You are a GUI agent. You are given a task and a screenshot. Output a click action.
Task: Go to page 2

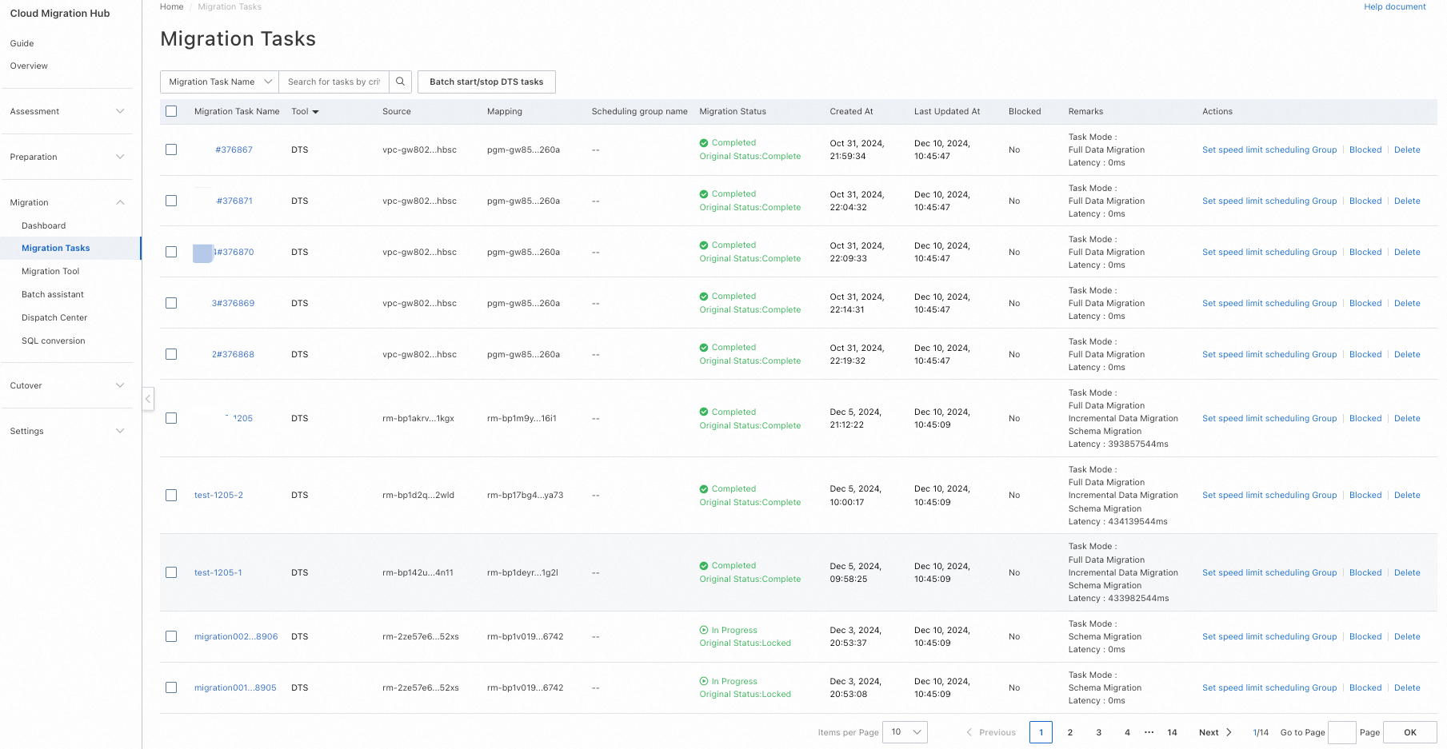pos(1070,732)
